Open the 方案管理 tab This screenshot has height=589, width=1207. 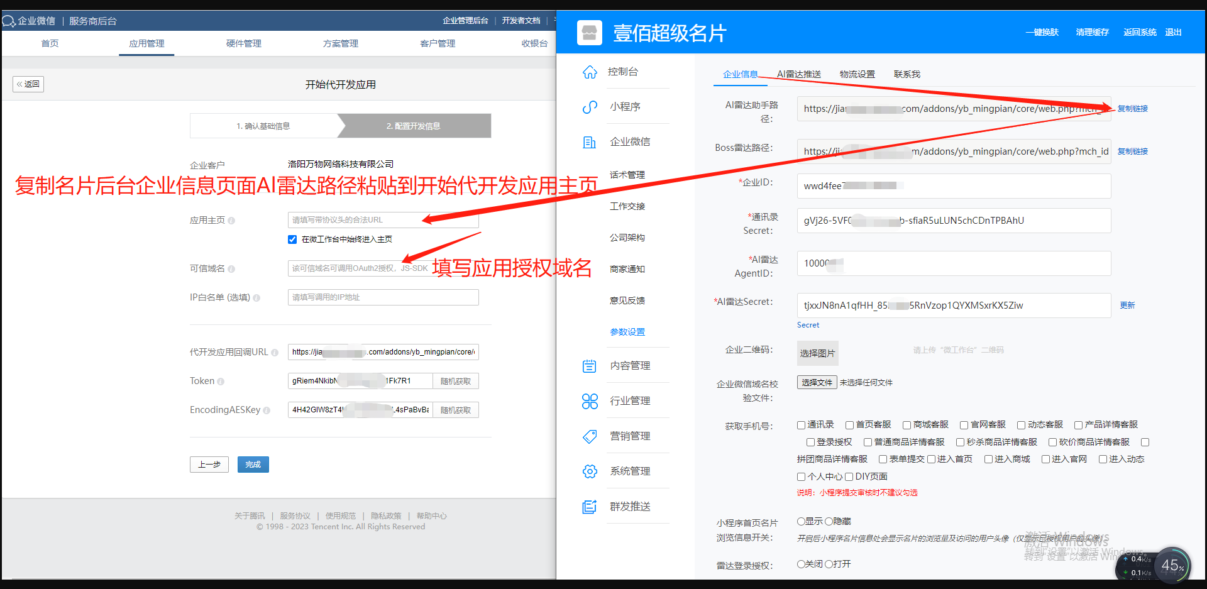tap(341, 43)
